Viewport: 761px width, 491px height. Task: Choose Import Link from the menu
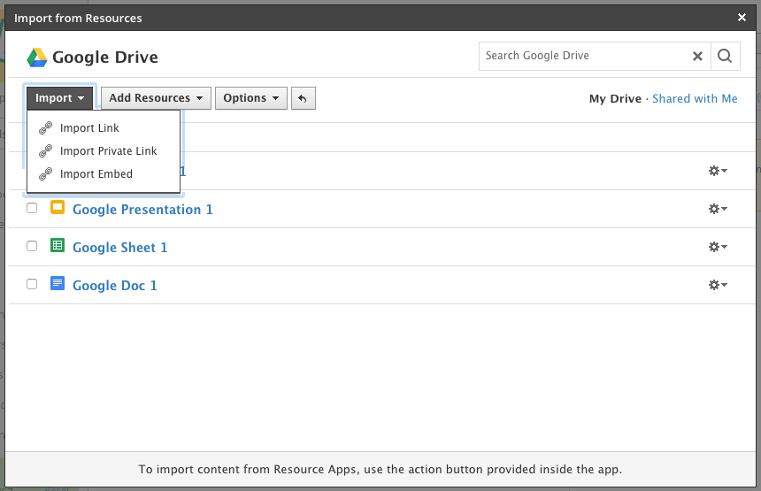click(x=104, y=128)
